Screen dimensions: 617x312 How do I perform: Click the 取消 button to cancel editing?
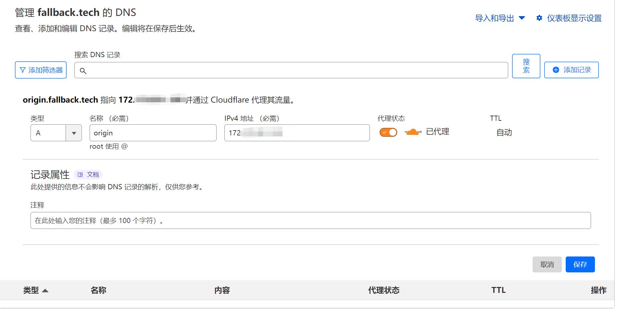pyautogui.click(x=547, y=264)
